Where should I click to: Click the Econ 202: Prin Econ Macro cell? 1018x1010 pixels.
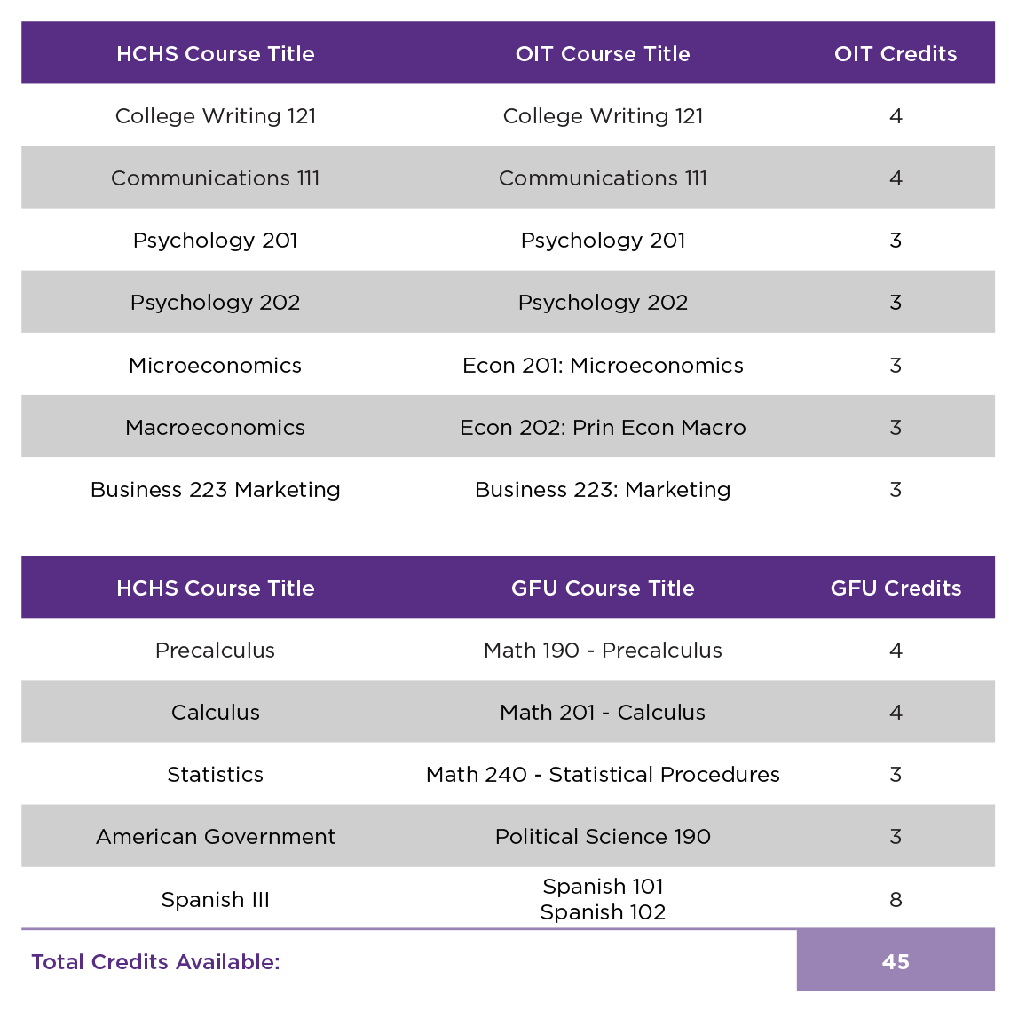603,427
